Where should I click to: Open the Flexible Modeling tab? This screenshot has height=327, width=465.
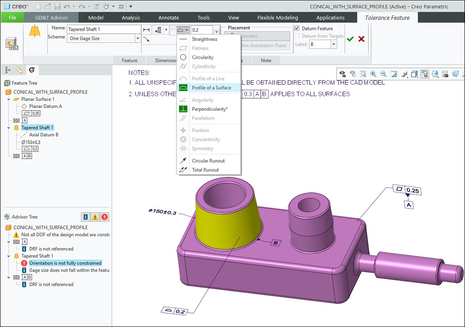click(278, 18)
